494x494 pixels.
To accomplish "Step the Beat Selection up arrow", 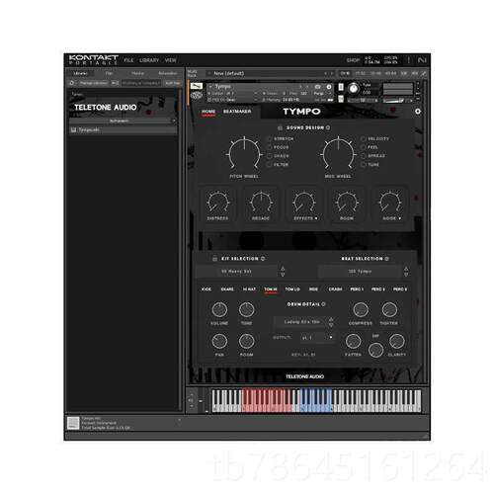I will (406, 269).
